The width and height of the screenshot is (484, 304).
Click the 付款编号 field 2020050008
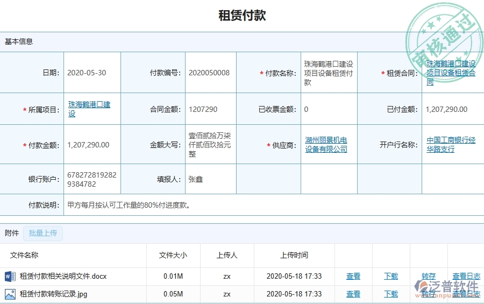coord(209,73)
